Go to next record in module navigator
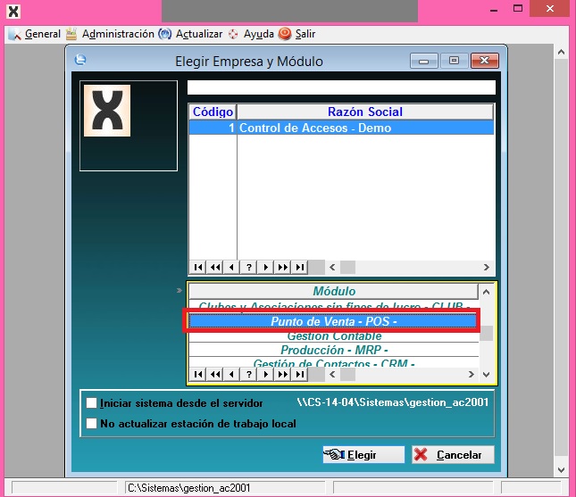576x497 pixels. point(266,374)
